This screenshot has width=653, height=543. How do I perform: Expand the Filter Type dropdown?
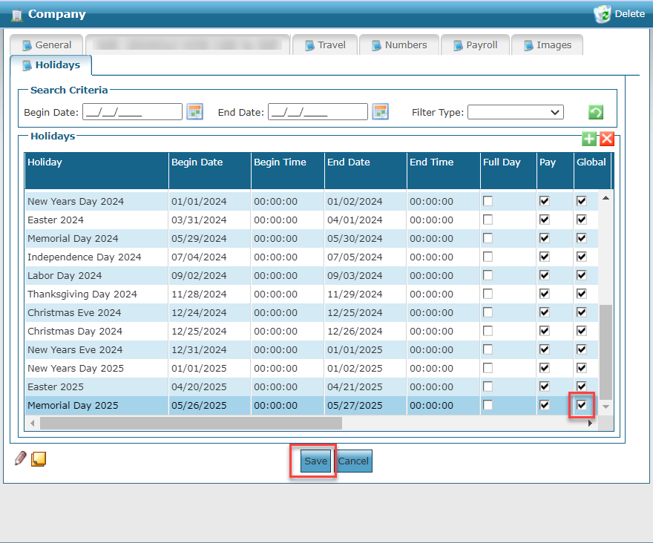(515, 112)
